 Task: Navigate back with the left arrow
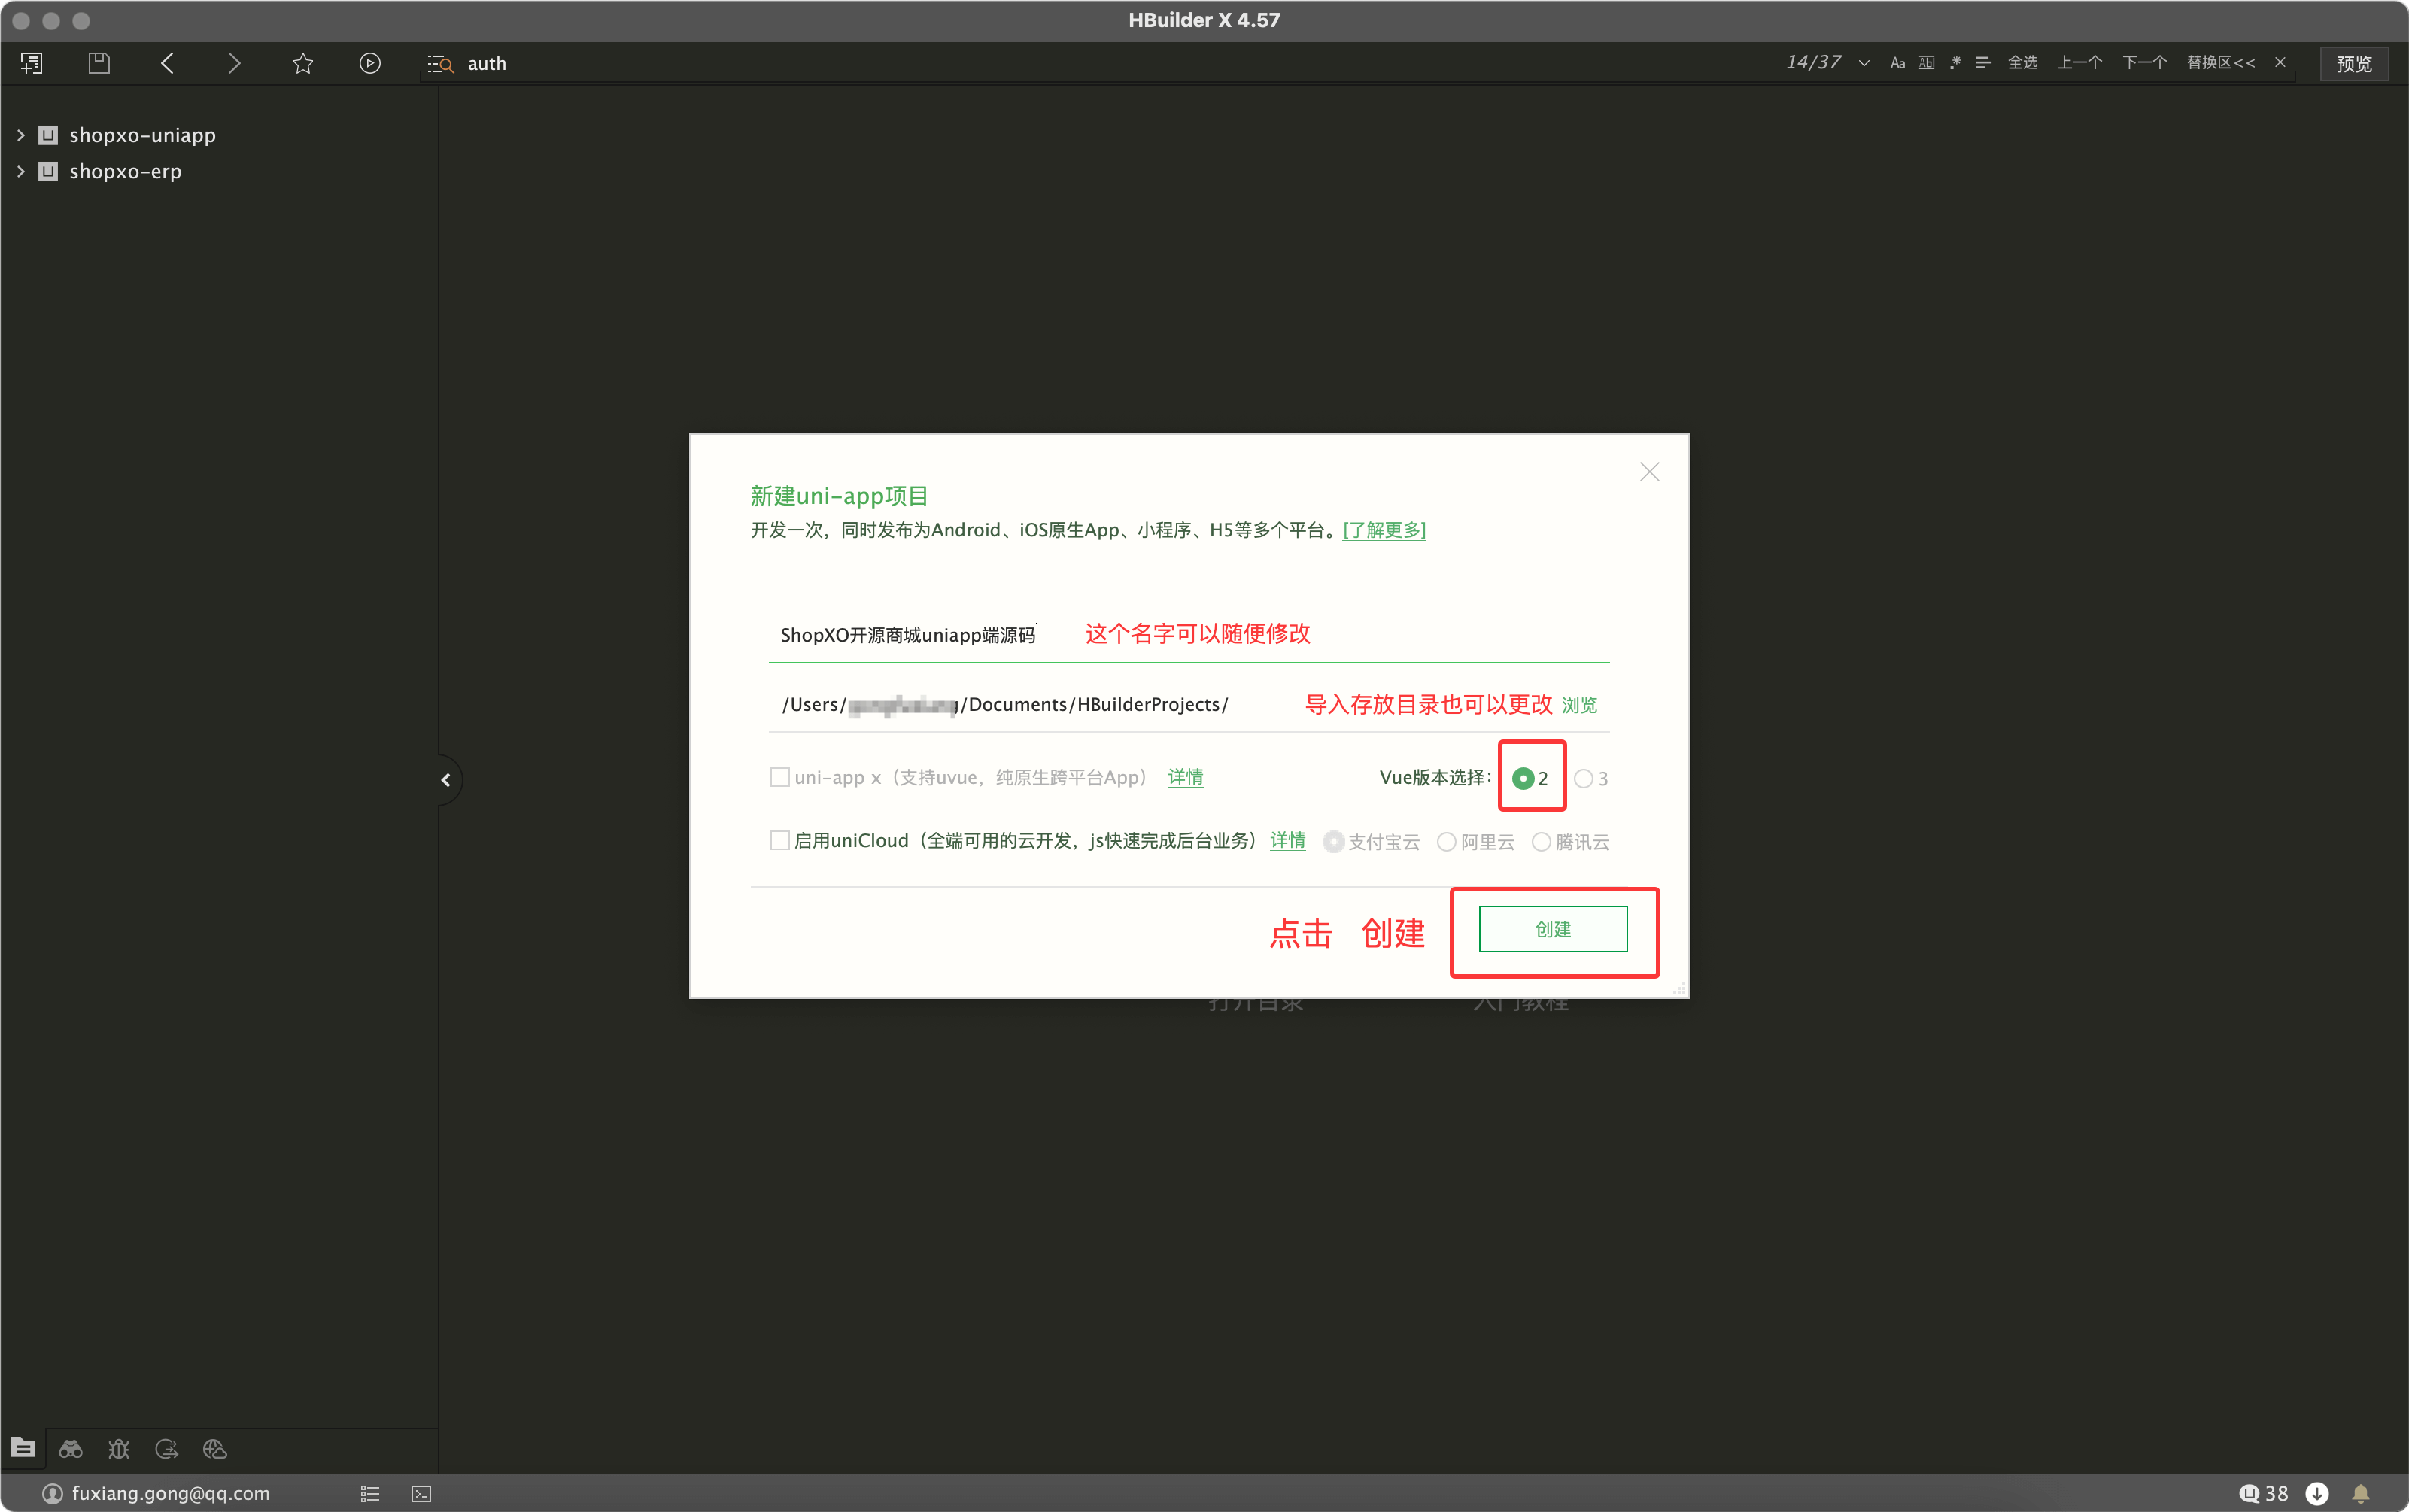click(167, 63)
